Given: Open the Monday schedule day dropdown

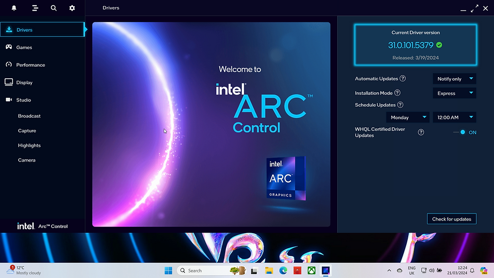Looking at the screenshot, I should point(408,117).
